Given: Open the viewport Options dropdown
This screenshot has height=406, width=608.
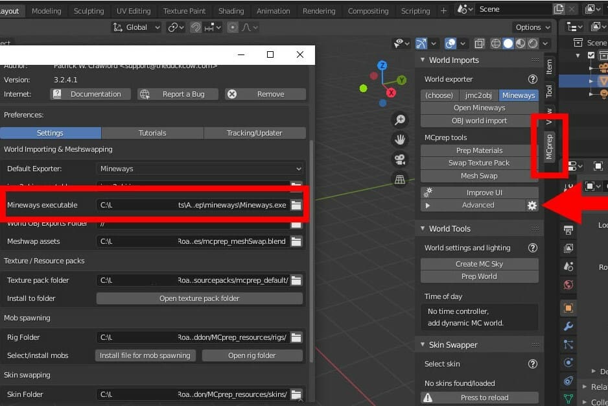Looking at the screenshot, I should pos(533,27).
